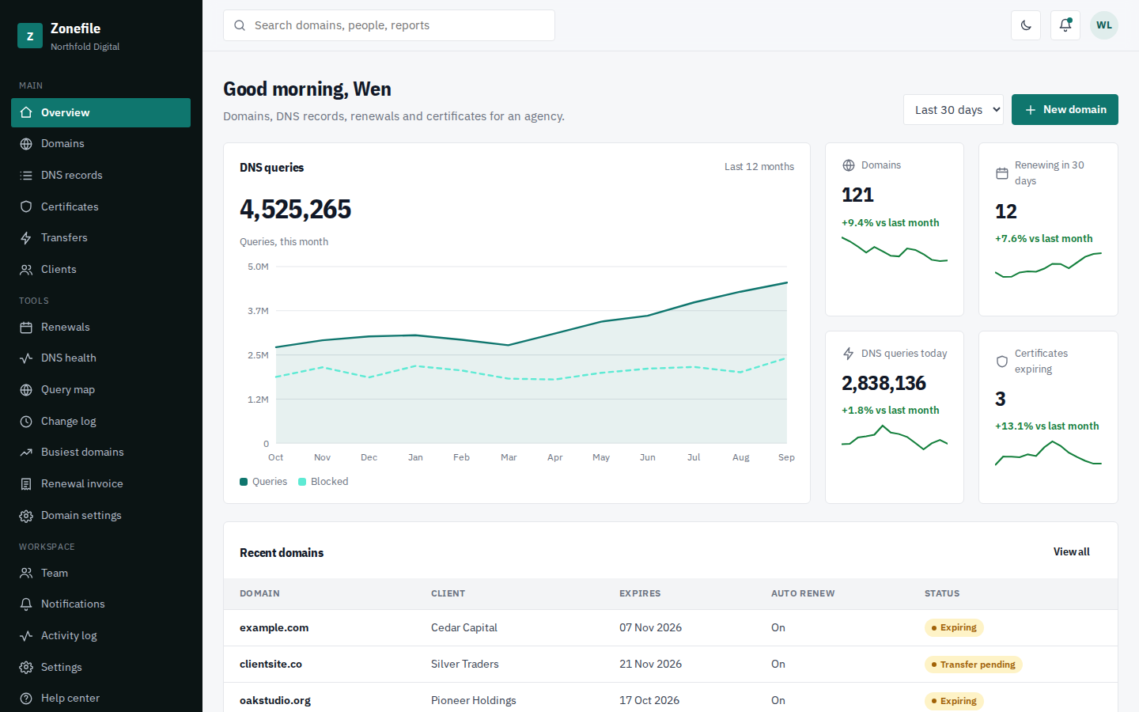Click the DNS queries today sparkline

click(x=895, y=437)
